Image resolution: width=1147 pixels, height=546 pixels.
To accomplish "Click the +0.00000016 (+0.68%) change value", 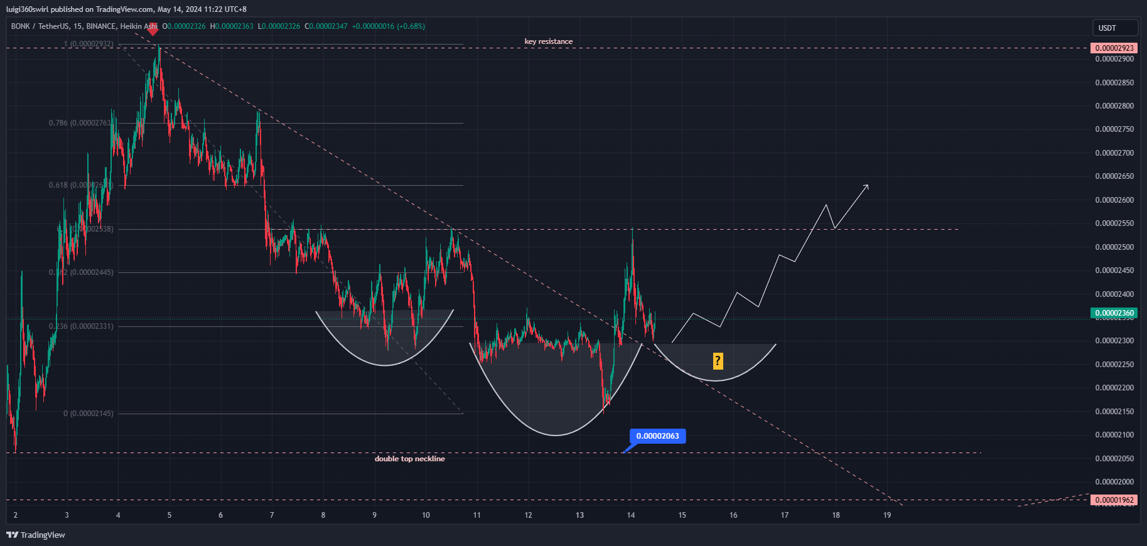I will tap(389, 26).
